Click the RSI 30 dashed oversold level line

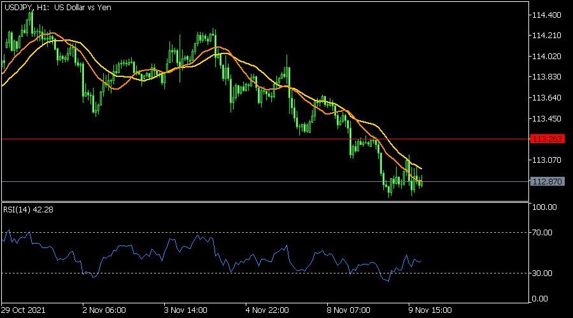coord(265,273)
